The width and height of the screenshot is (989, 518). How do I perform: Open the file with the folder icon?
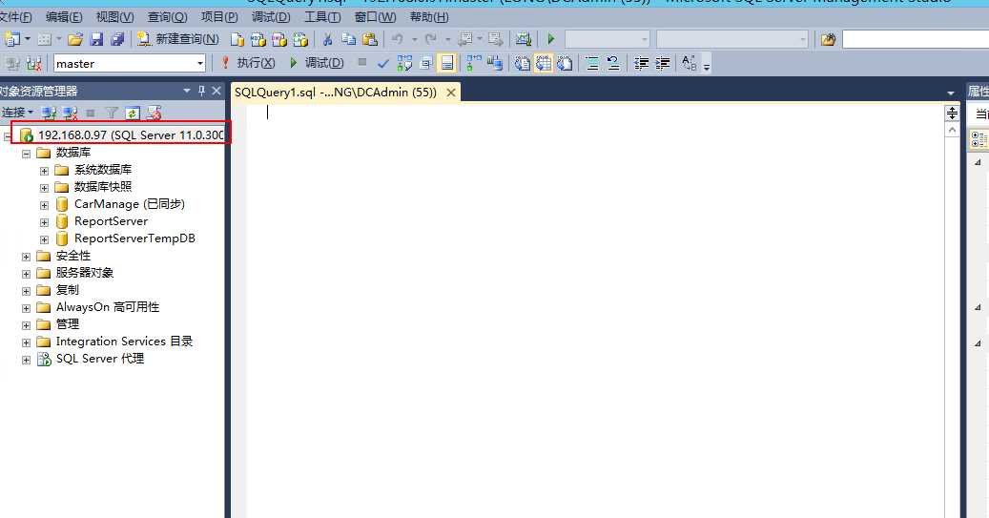click(75, 40)
